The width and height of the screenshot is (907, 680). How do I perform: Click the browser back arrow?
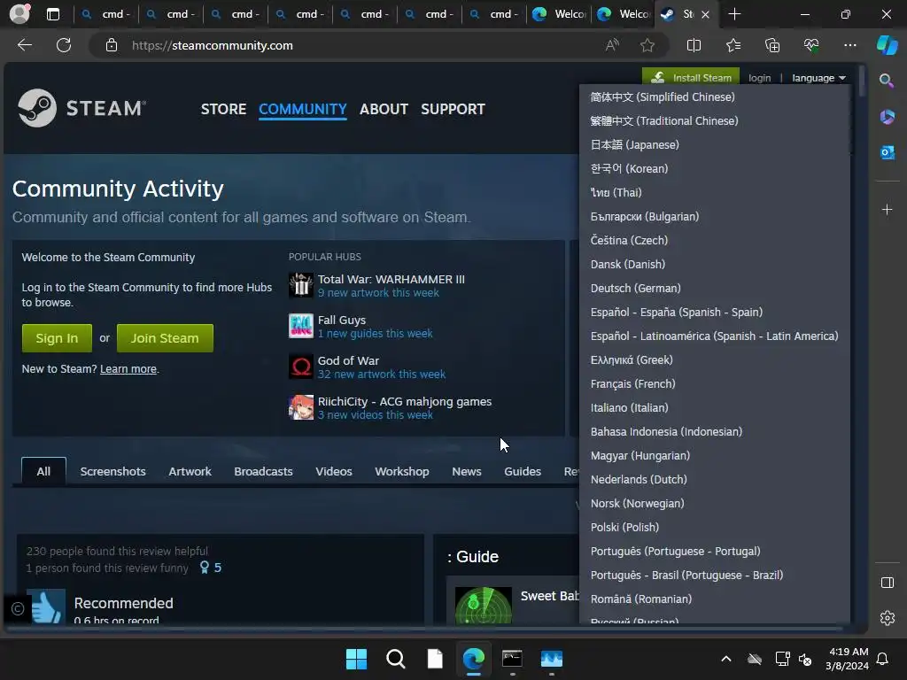click(24, 45)
